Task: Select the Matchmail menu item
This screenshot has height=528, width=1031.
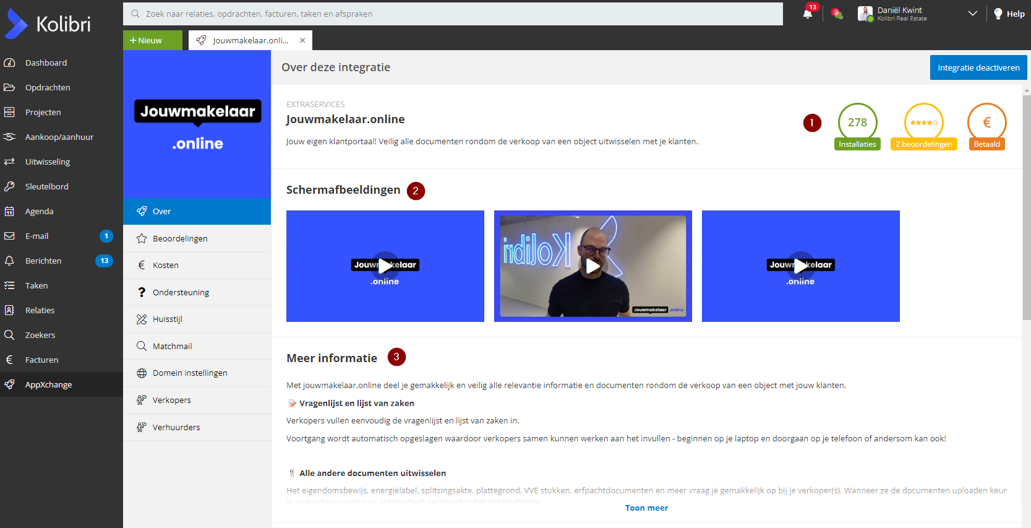Action: coord(197,346)
